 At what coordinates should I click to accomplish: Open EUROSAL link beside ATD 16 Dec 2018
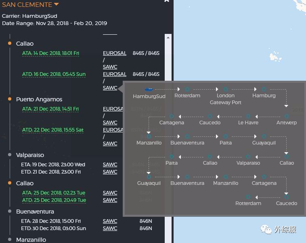115,74
